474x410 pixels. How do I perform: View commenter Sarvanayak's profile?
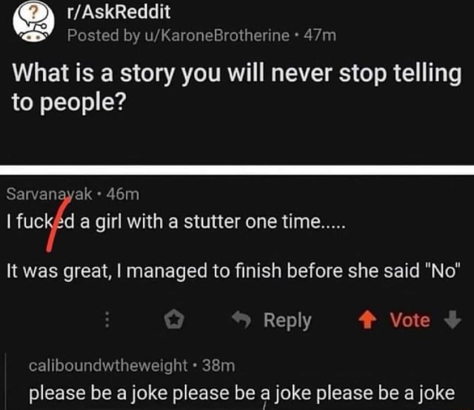[x=49, y=194]
